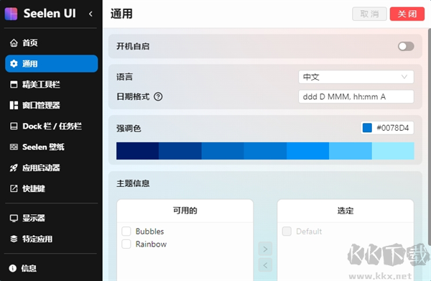Check the Rainbow theme checkbox
This screenshot has width=431, height=281.
click(126, 244)
